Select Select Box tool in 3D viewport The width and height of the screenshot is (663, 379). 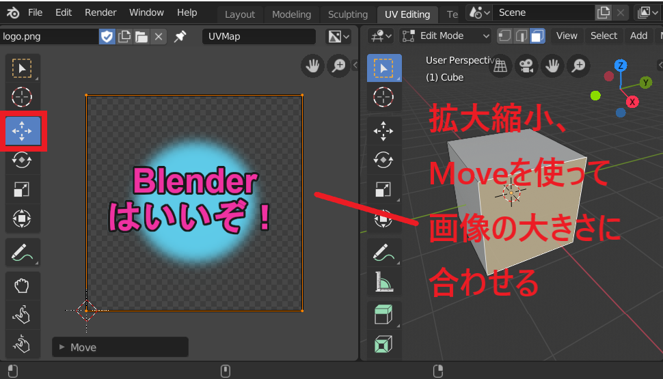pyautogui.click(x=384, y=68)
